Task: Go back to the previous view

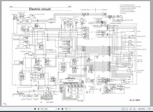Action: pos(66,109)
